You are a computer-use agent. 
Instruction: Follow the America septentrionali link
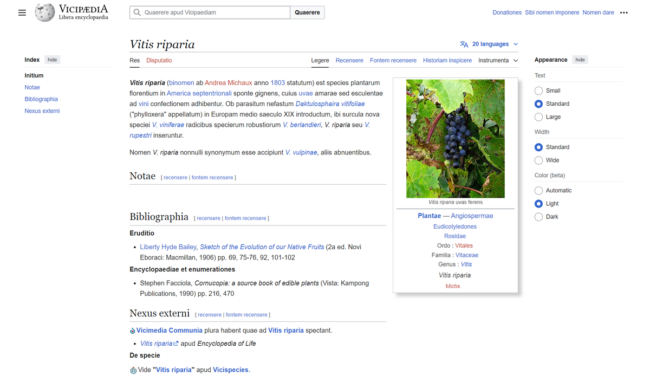(x=199, y=94)
